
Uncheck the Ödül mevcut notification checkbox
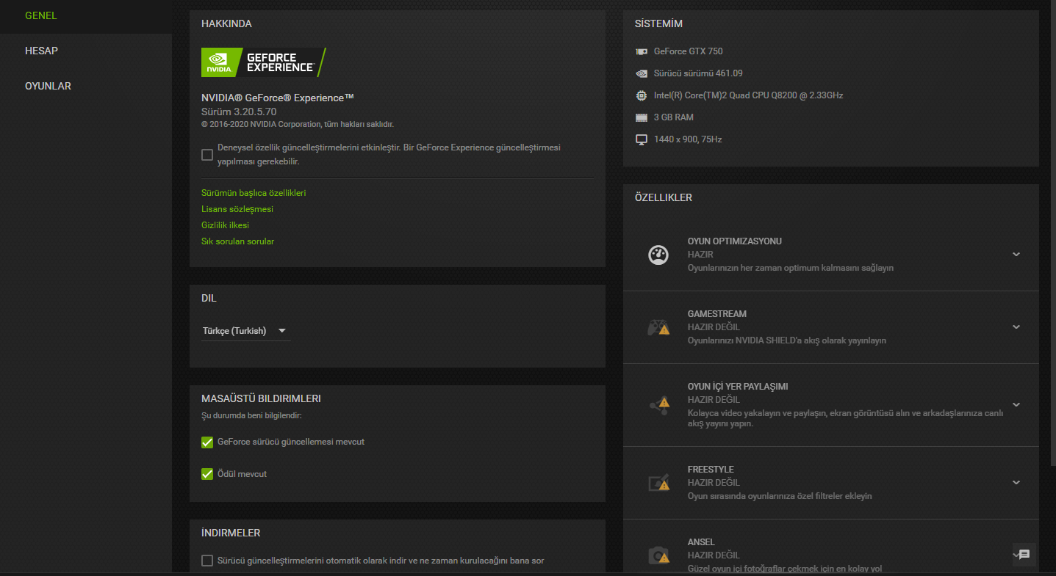(207, 474)
